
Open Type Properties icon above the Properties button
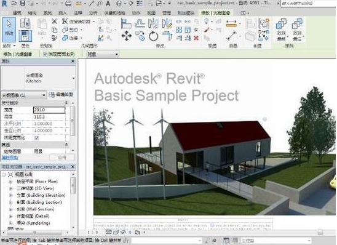pos(25,23)
